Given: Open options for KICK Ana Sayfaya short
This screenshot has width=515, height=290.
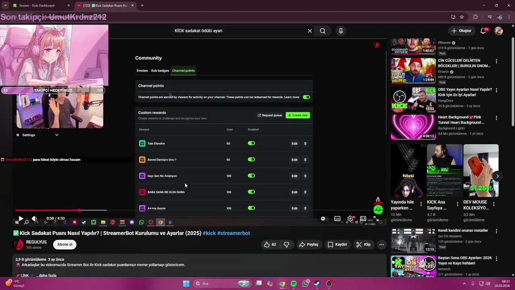Looking at the screenshot, I should point(457,204).
